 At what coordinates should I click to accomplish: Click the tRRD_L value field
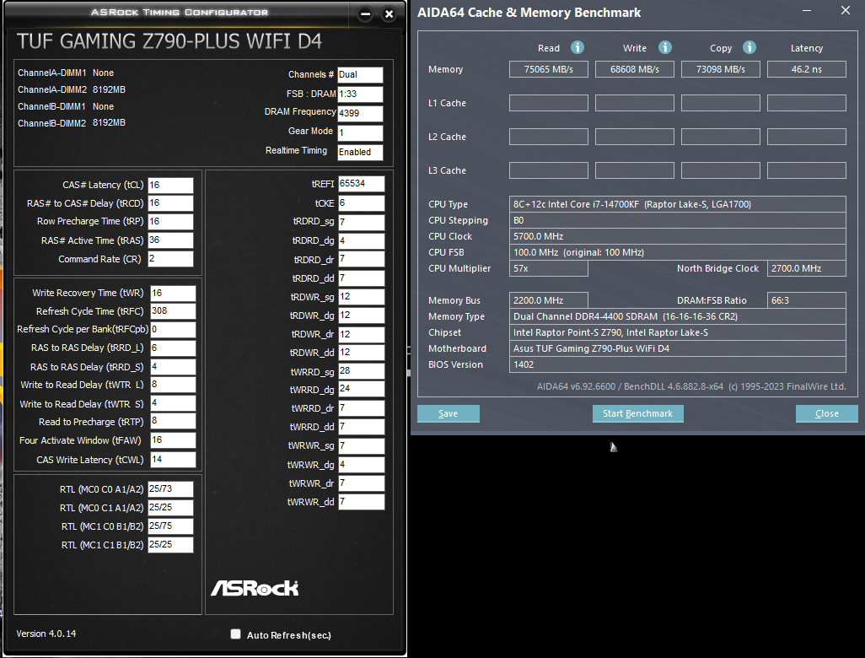[x=173, y=348]
